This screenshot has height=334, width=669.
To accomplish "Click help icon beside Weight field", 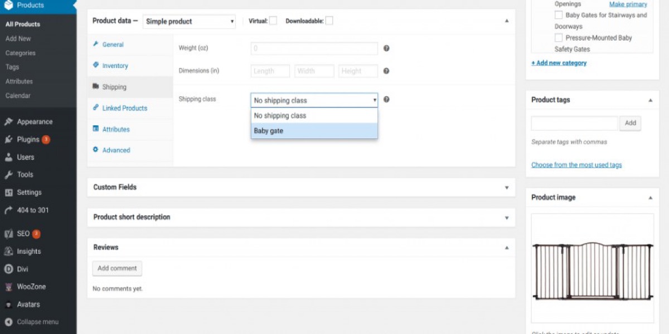I will coord(386,48).
